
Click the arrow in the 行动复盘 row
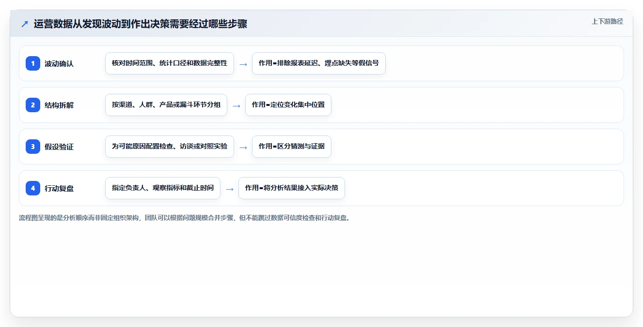point(230,189)
